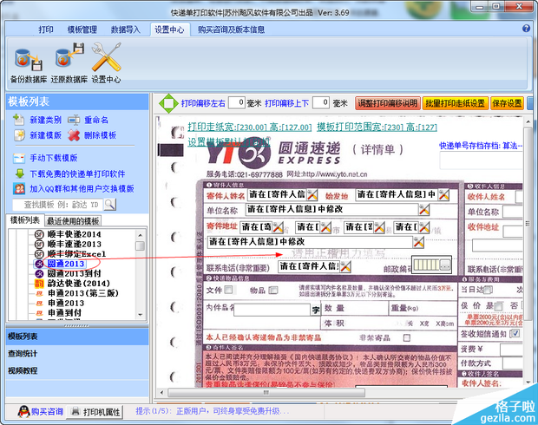This screenshot has width=538, height=425.
Task: Click the 重命名 rename icon
Action: (74, 120)
